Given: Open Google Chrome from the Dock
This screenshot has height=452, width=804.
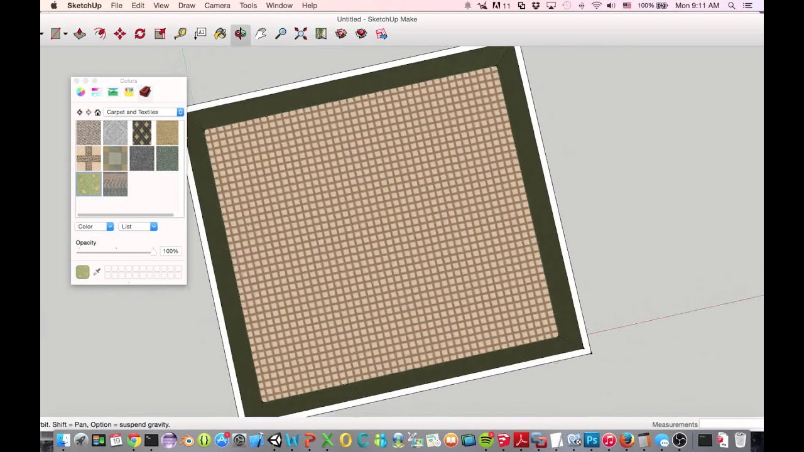Looking at the screenshot, I should point(134,441).
